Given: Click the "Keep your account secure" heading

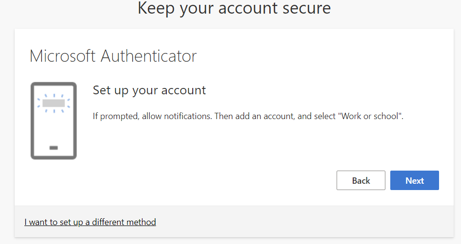Looking at the screenshot, I should (234, 8).
